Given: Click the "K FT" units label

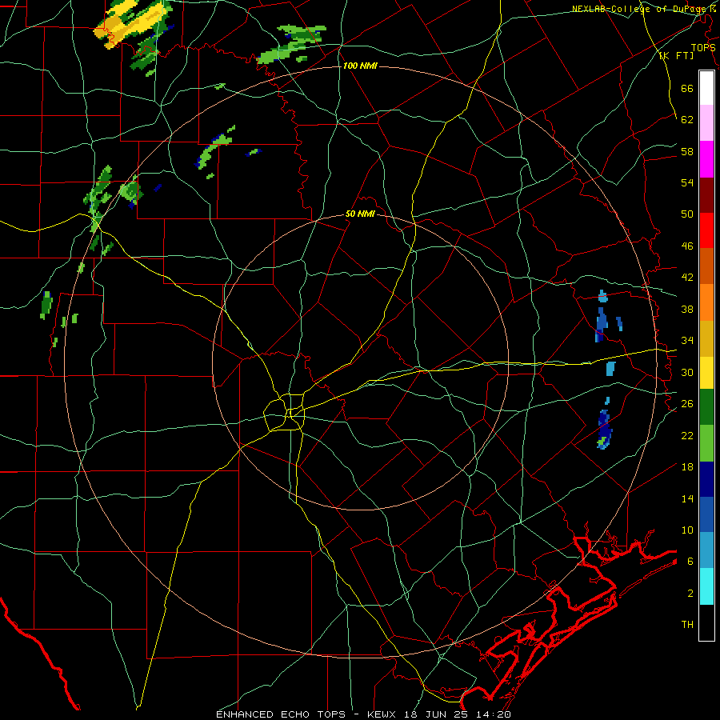Looking at the screenshot, I should point(676,56).
